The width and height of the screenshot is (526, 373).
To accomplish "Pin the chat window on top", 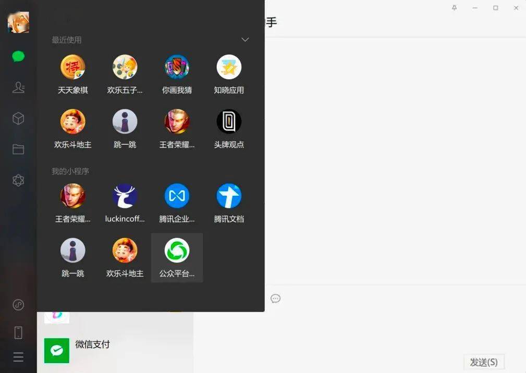I will [454, 8].
